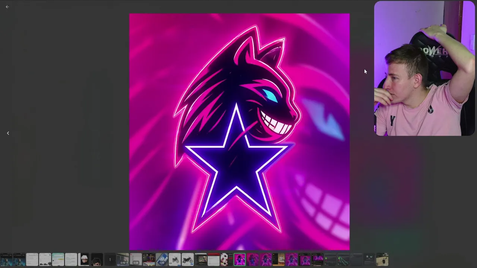Select the white-haired cartoon avatar thumbnail

pos(84,259)
